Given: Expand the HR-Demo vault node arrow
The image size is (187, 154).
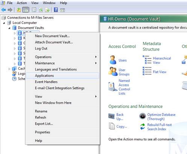Looking at the screenshot, I should pos(15,33).
